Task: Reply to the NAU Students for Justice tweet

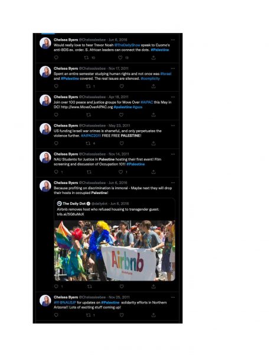Action: click(x=56, y=172)
